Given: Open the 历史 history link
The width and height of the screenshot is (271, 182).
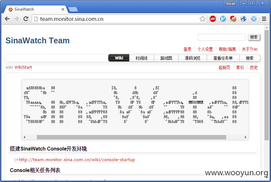Looking at the screenshot, I should click(x=254, y=67).
